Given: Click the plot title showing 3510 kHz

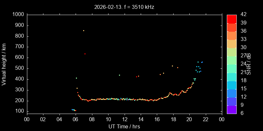Looking at the screenshot, I should point(124,7).
